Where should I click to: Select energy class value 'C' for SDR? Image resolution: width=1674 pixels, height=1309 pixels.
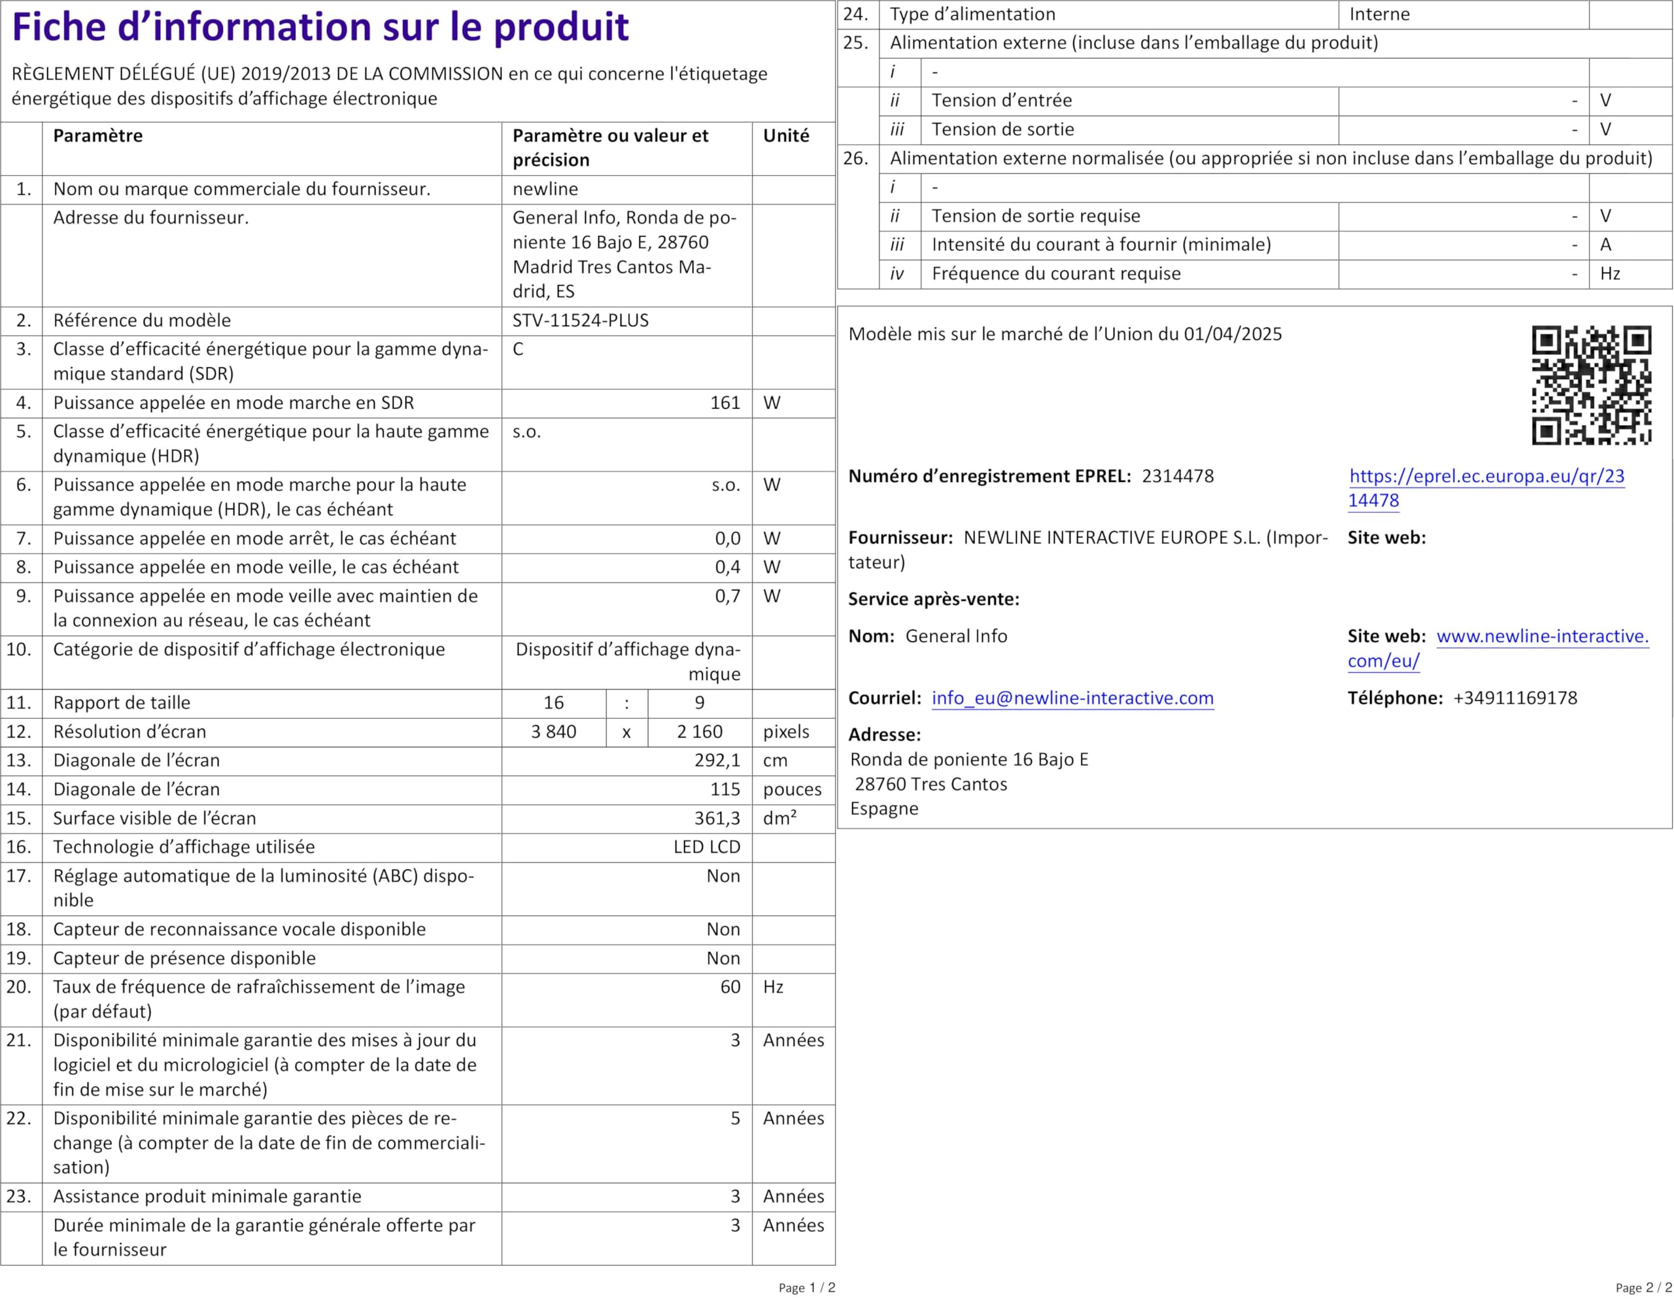[x=518, y=349]
